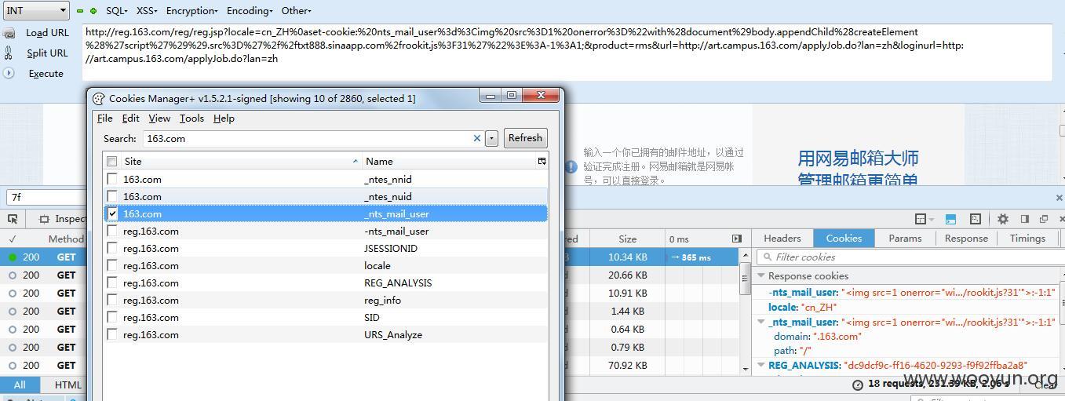The height and width of the screenshot is (401, 1065).
Task: Open the INT dropdown in HackBar
Action: pyautogui.click(x=36, y=10)
